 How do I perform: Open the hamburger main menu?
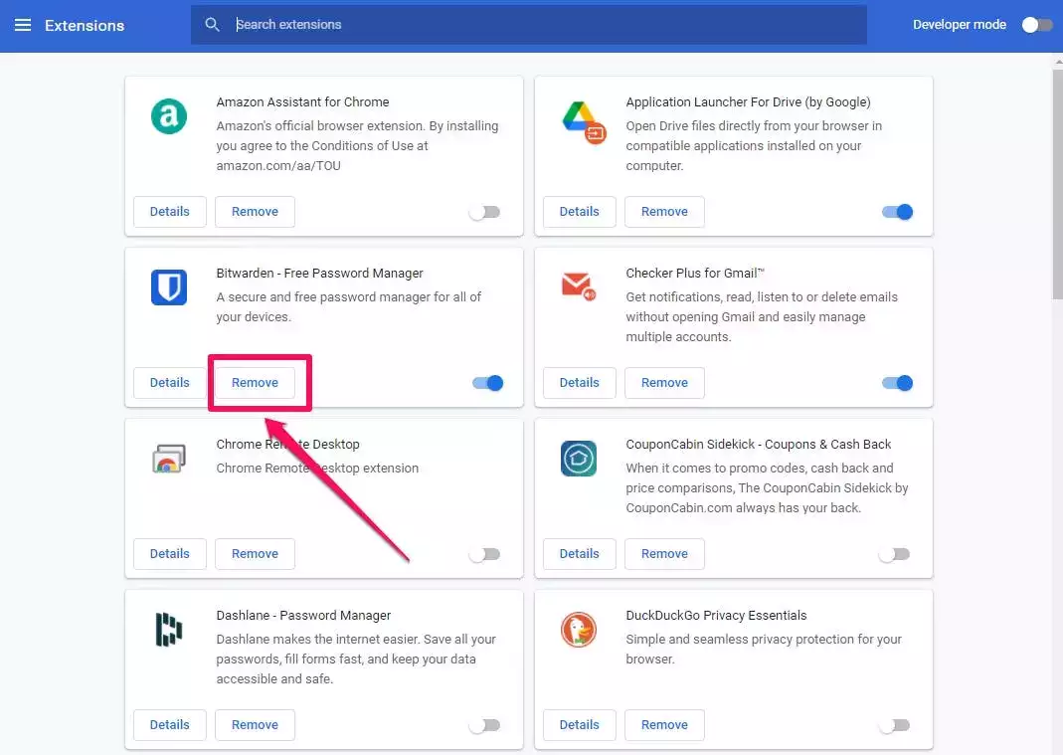23,25
